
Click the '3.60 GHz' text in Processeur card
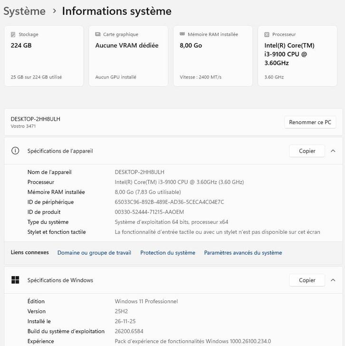[274, 77]
